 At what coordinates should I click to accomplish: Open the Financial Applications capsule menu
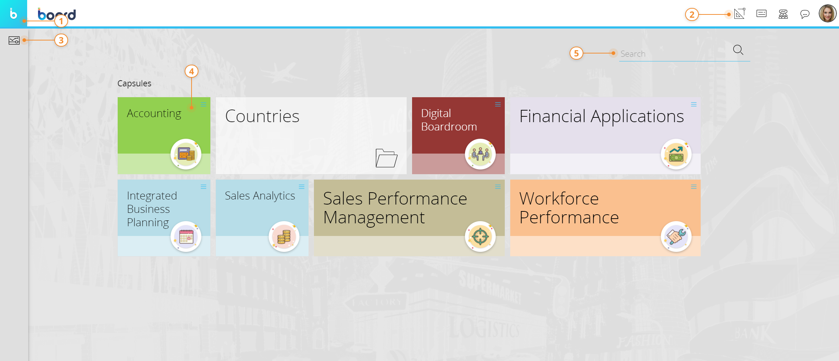click(x=694, y=104)
